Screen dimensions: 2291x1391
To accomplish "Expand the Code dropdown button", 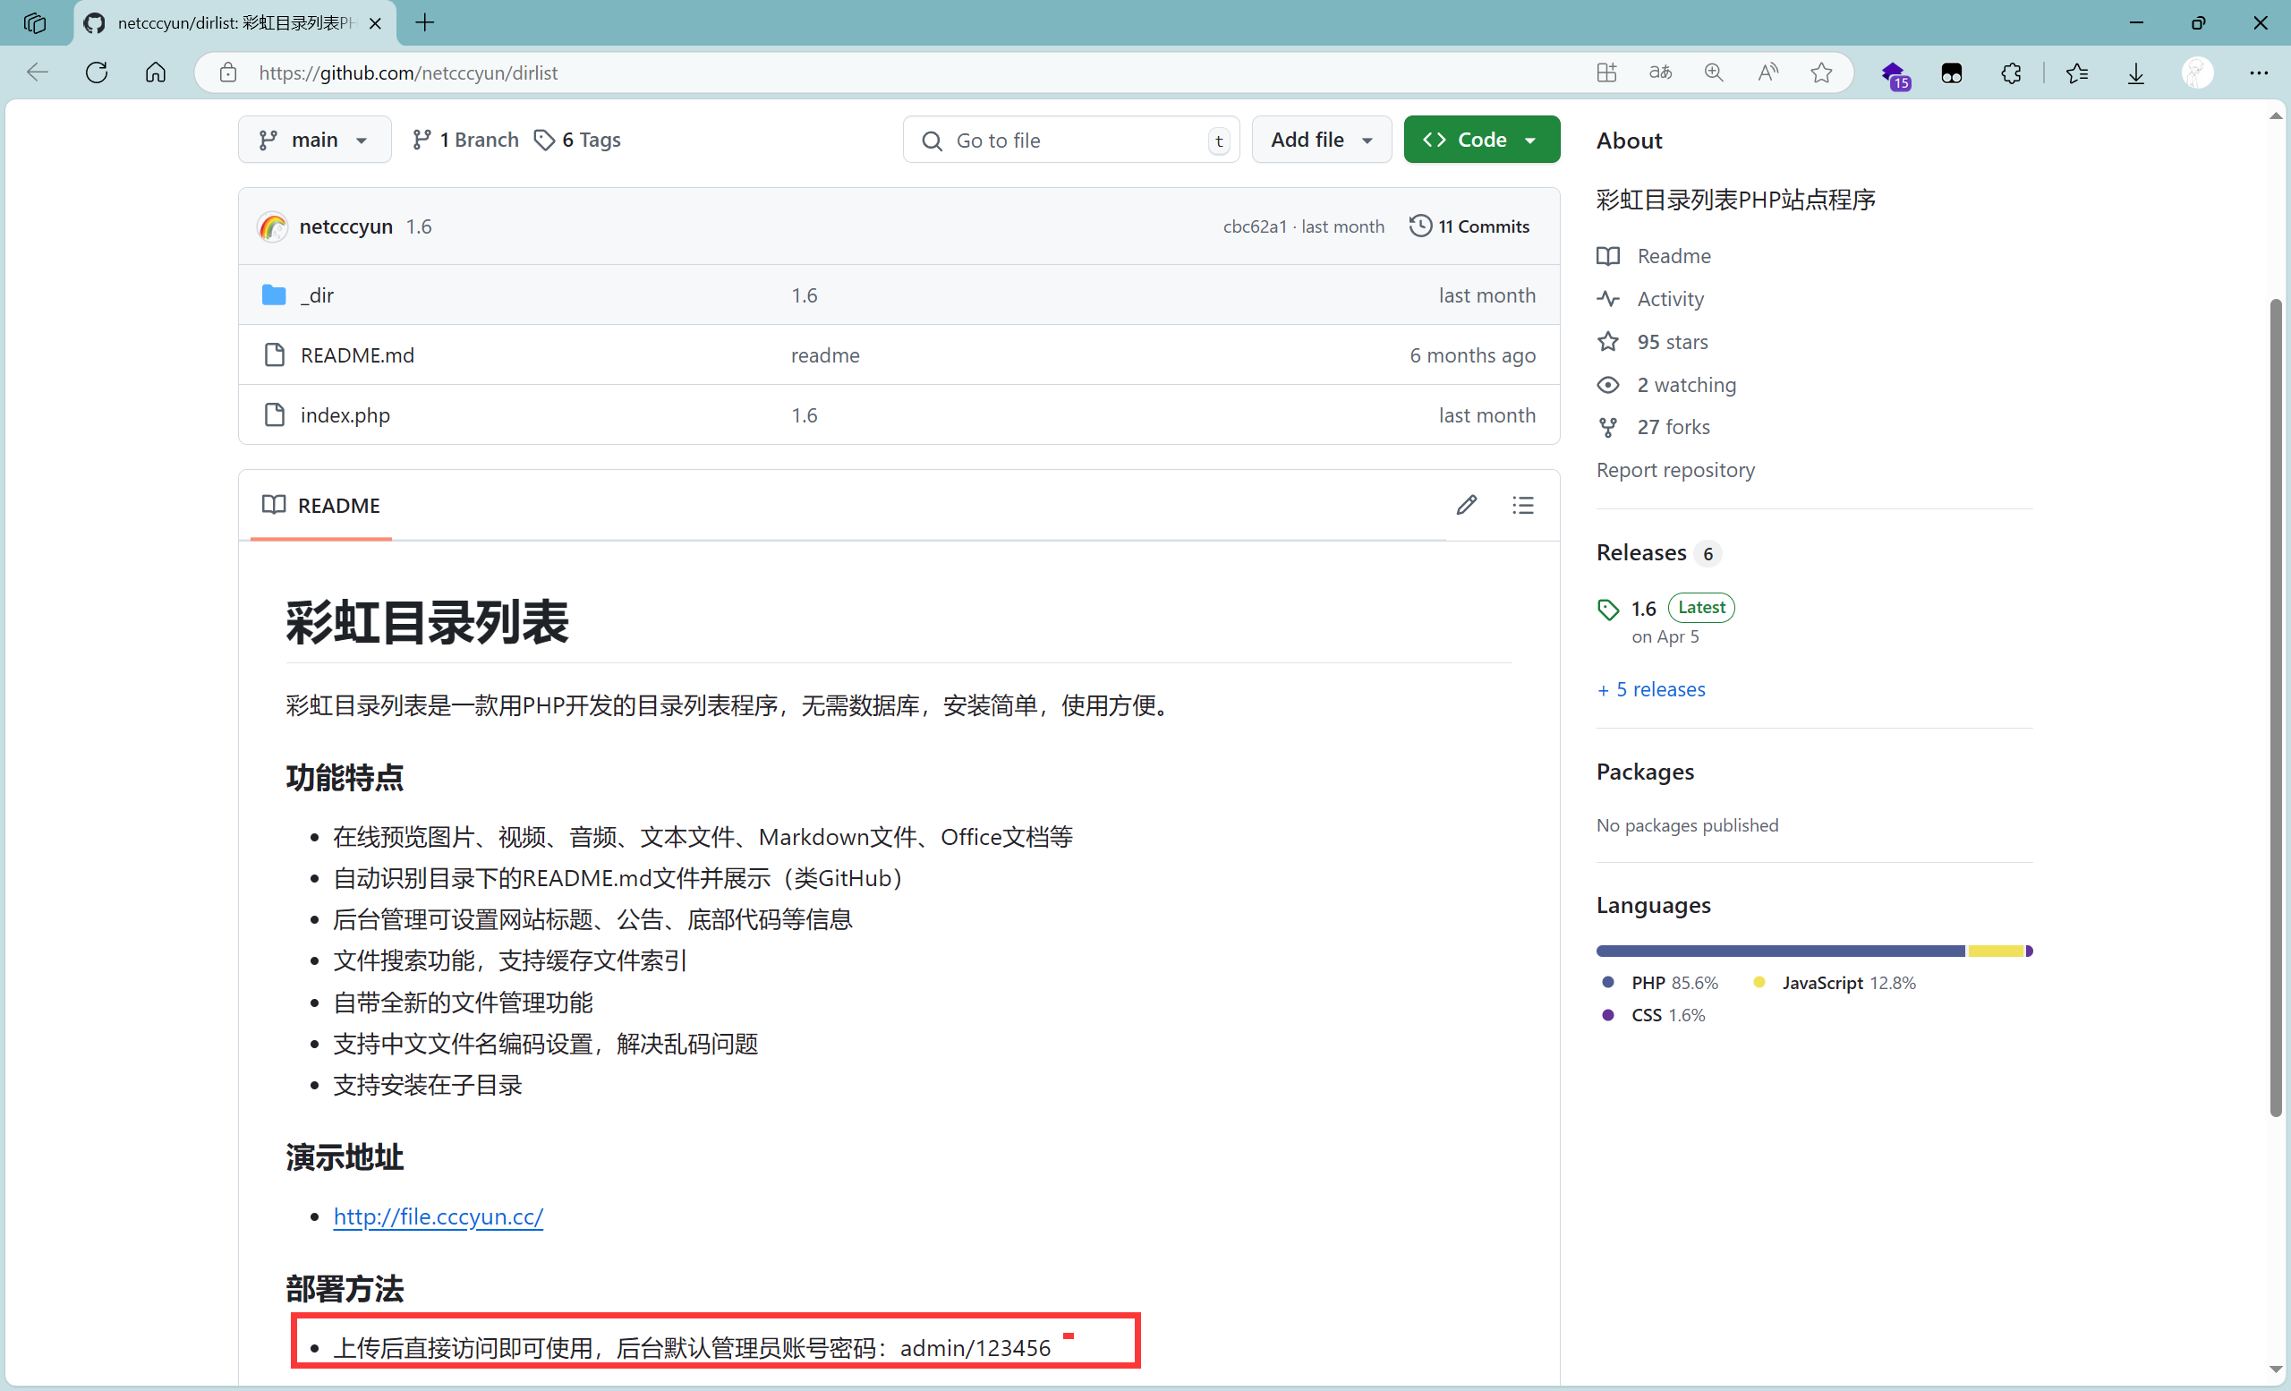I will 1530,140.
